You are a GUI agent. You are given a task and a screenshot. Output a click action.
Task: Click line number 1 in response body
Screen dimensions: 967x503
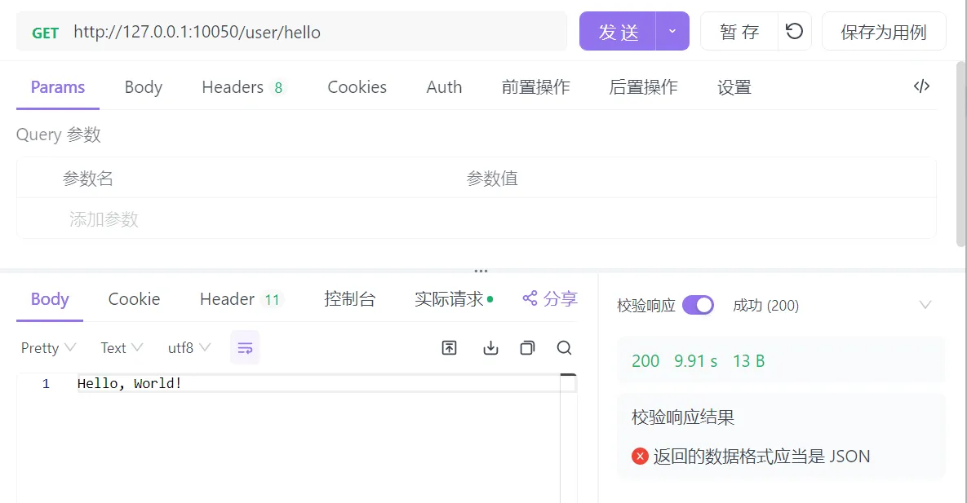pos(46,383)
